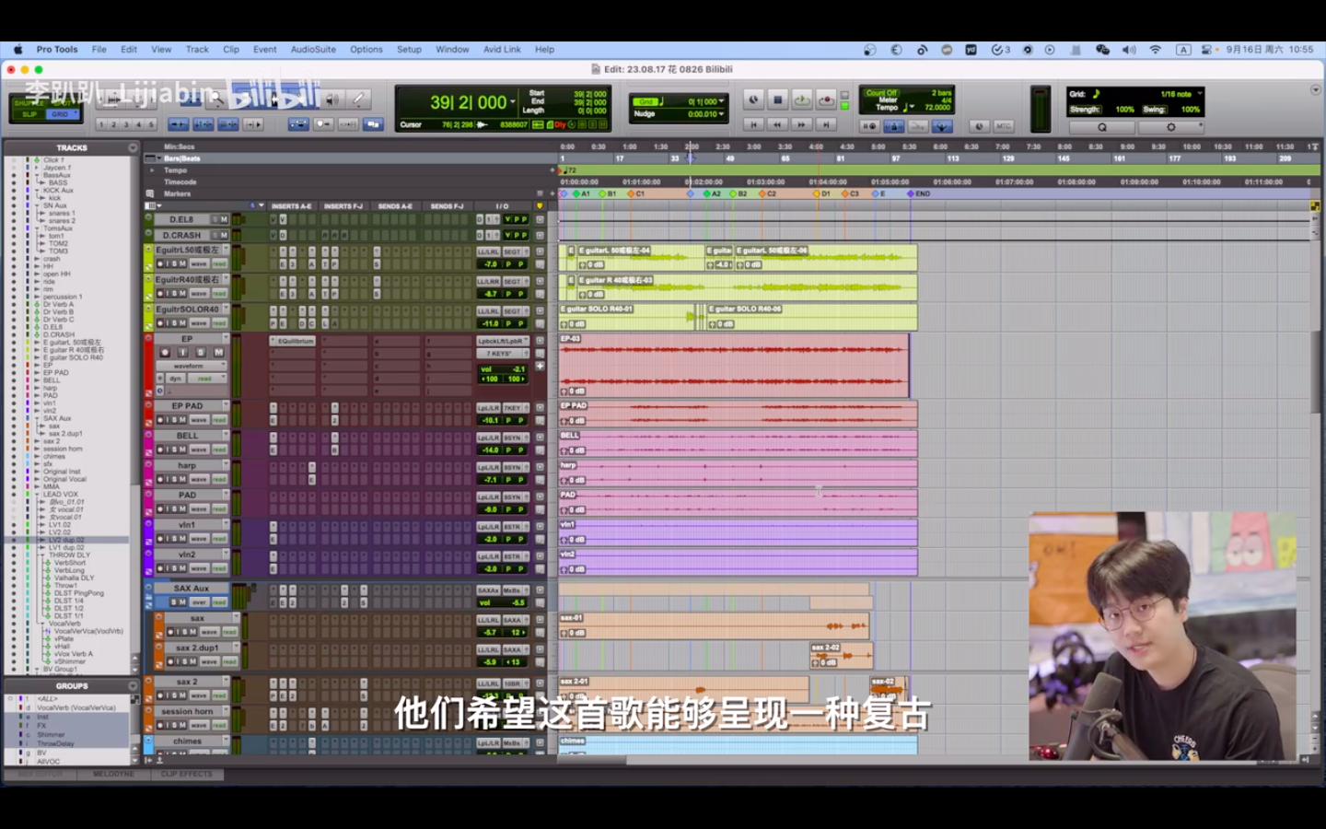The image size is (1326, 829).
Task: Open the Tracks list options menu
Action: pyautogui.click(x=133, y=147)
